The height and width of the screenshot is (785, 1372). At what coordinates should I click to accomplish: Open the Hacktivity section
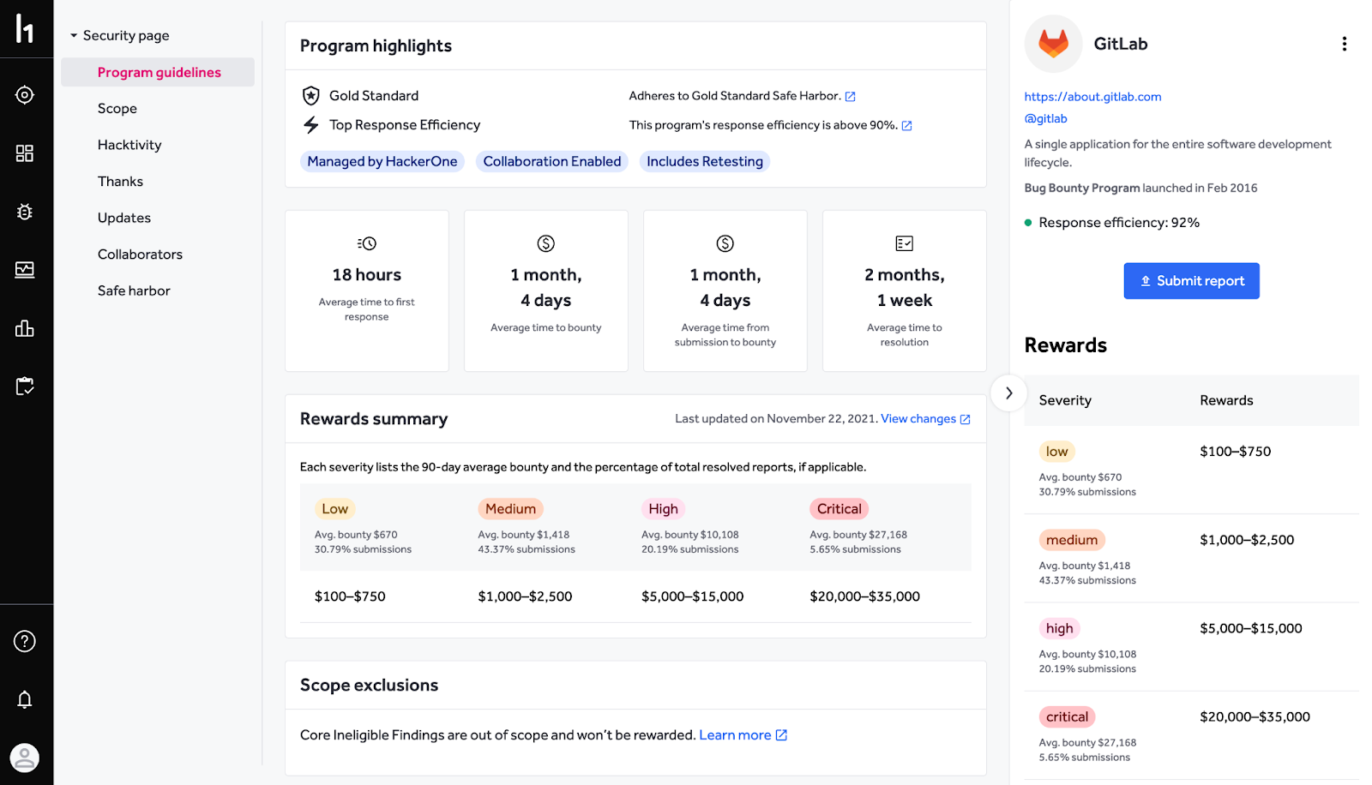pos(129,144)
